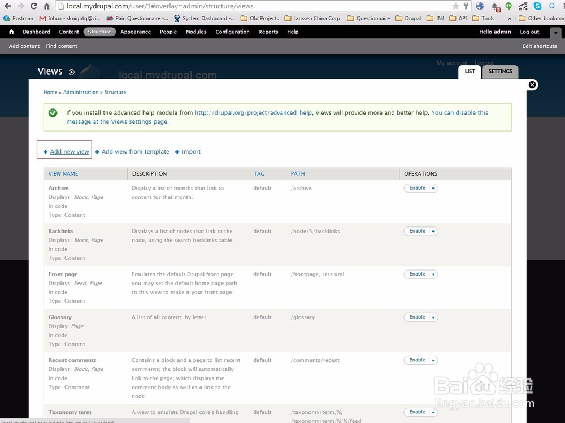Open the Content admin menu item
The width and height of the screenshot is (565, 423).
(x=69, y=32)
